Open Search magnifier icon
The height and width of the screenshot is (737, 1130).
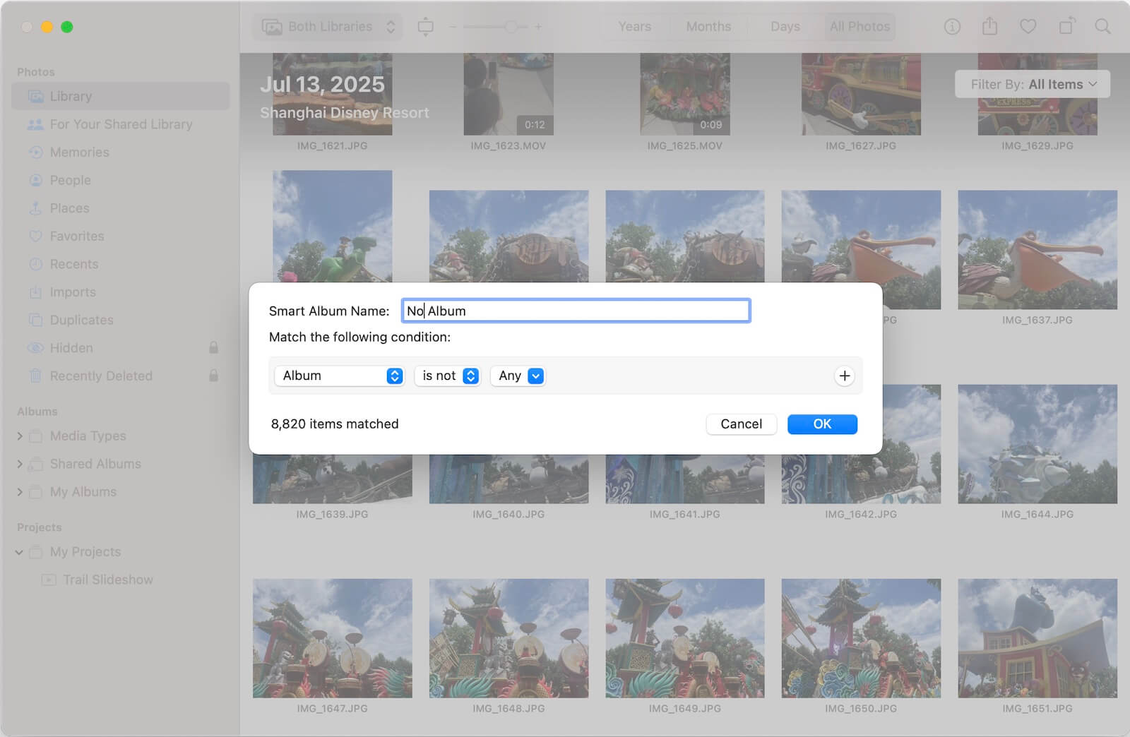click(1102, 27)
